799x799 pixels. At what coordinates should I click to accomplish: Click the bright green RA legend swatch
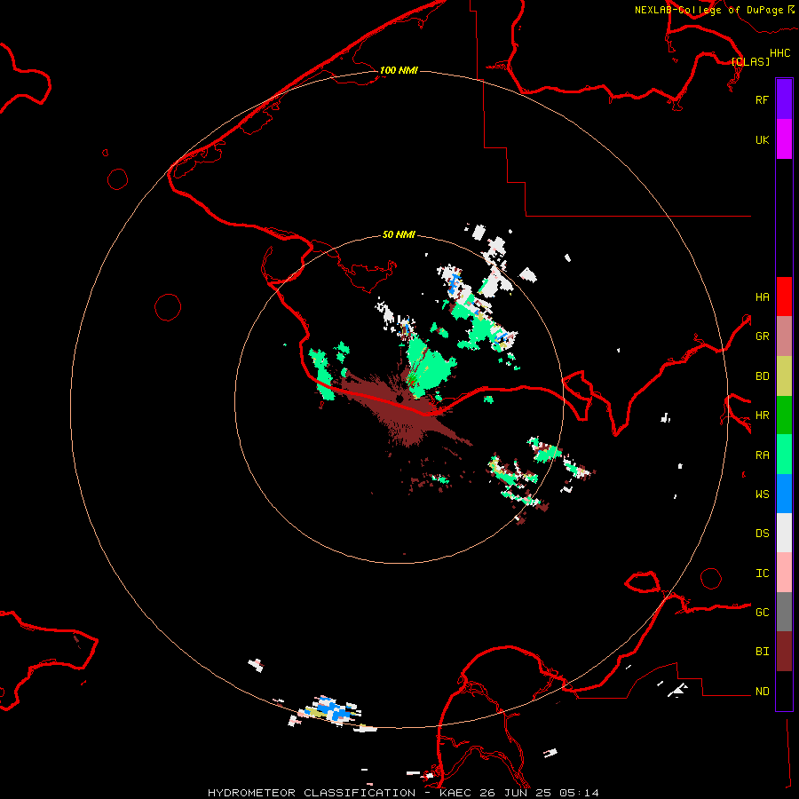tap(784, 455)
